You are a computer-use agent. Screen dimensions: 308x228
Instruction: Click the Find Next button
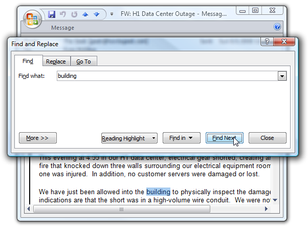(x=225, y=138)
